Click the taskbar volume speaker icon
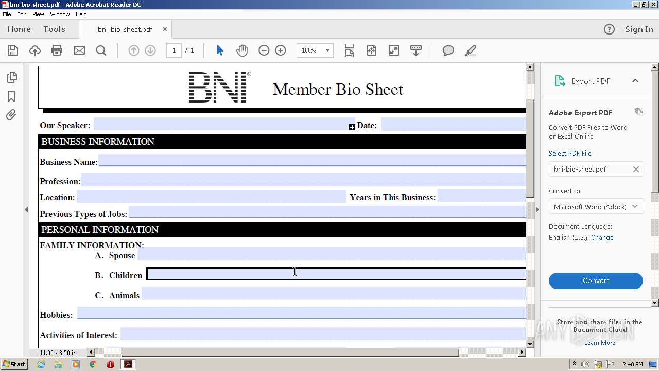 [x=585, y=364]
